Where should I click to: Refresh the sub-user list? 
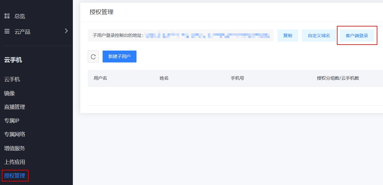[x=93, y=57]
